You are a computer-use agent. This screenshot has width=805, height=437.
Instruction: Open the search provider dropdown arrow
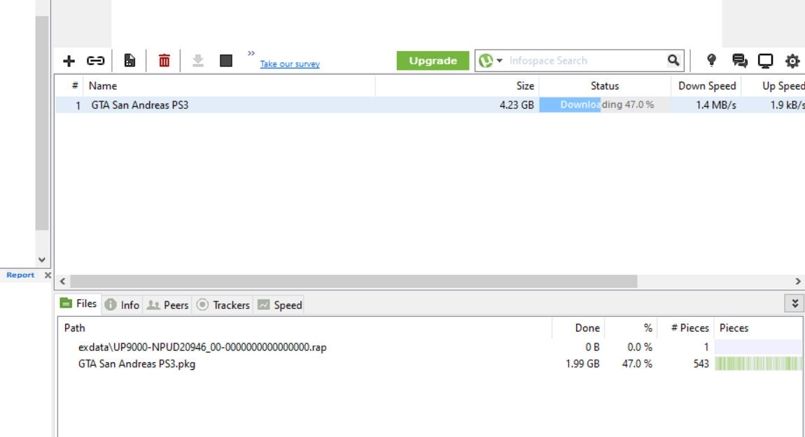(499, 61)
